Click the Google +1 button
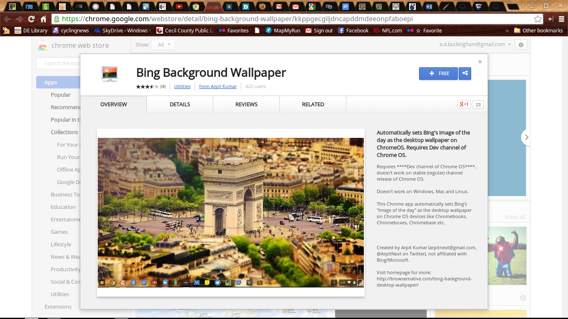 (x=464, y=104)
